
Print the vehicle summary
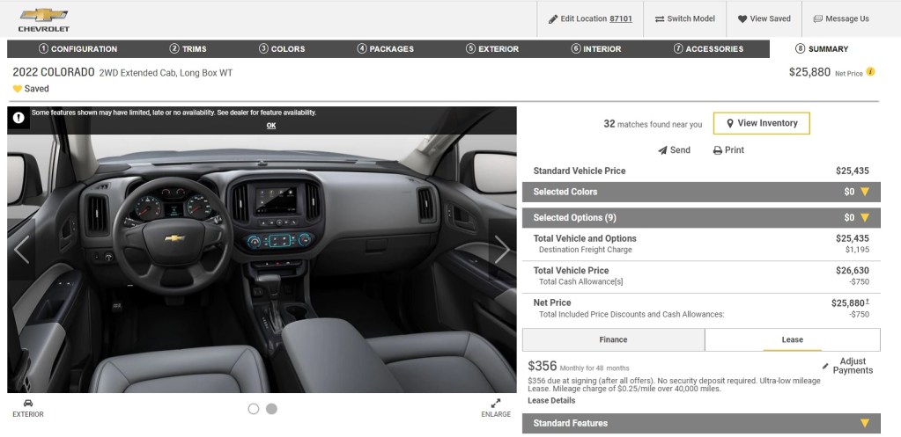(728, 150)
